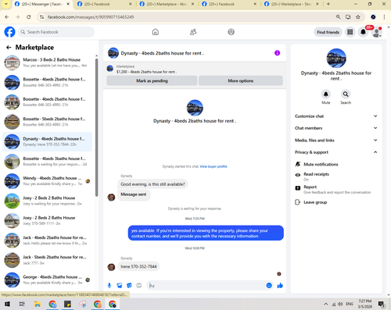Bookmark this page with the star icon
Image resolution: width=391 pixels, height=310 pixels.
358,17
